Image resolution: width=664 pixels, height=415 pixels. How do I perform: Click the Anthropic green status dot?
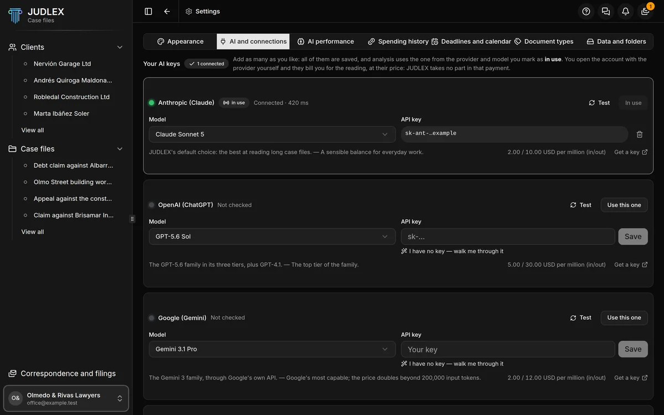(152, 103)
